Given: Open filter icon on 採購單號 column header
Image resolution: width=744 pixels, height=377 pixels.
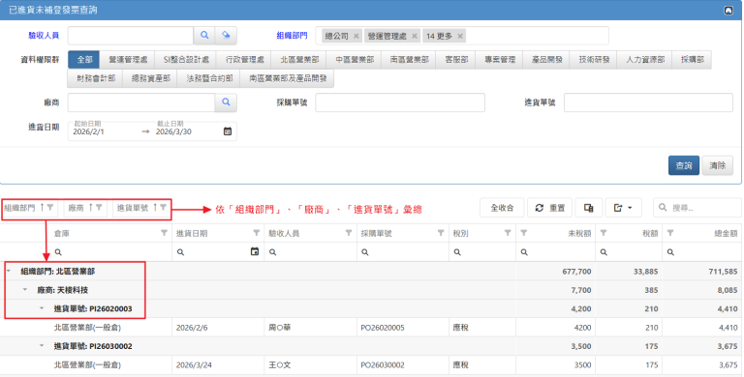Looking at the screenshot, I should (x=441, y=233).
